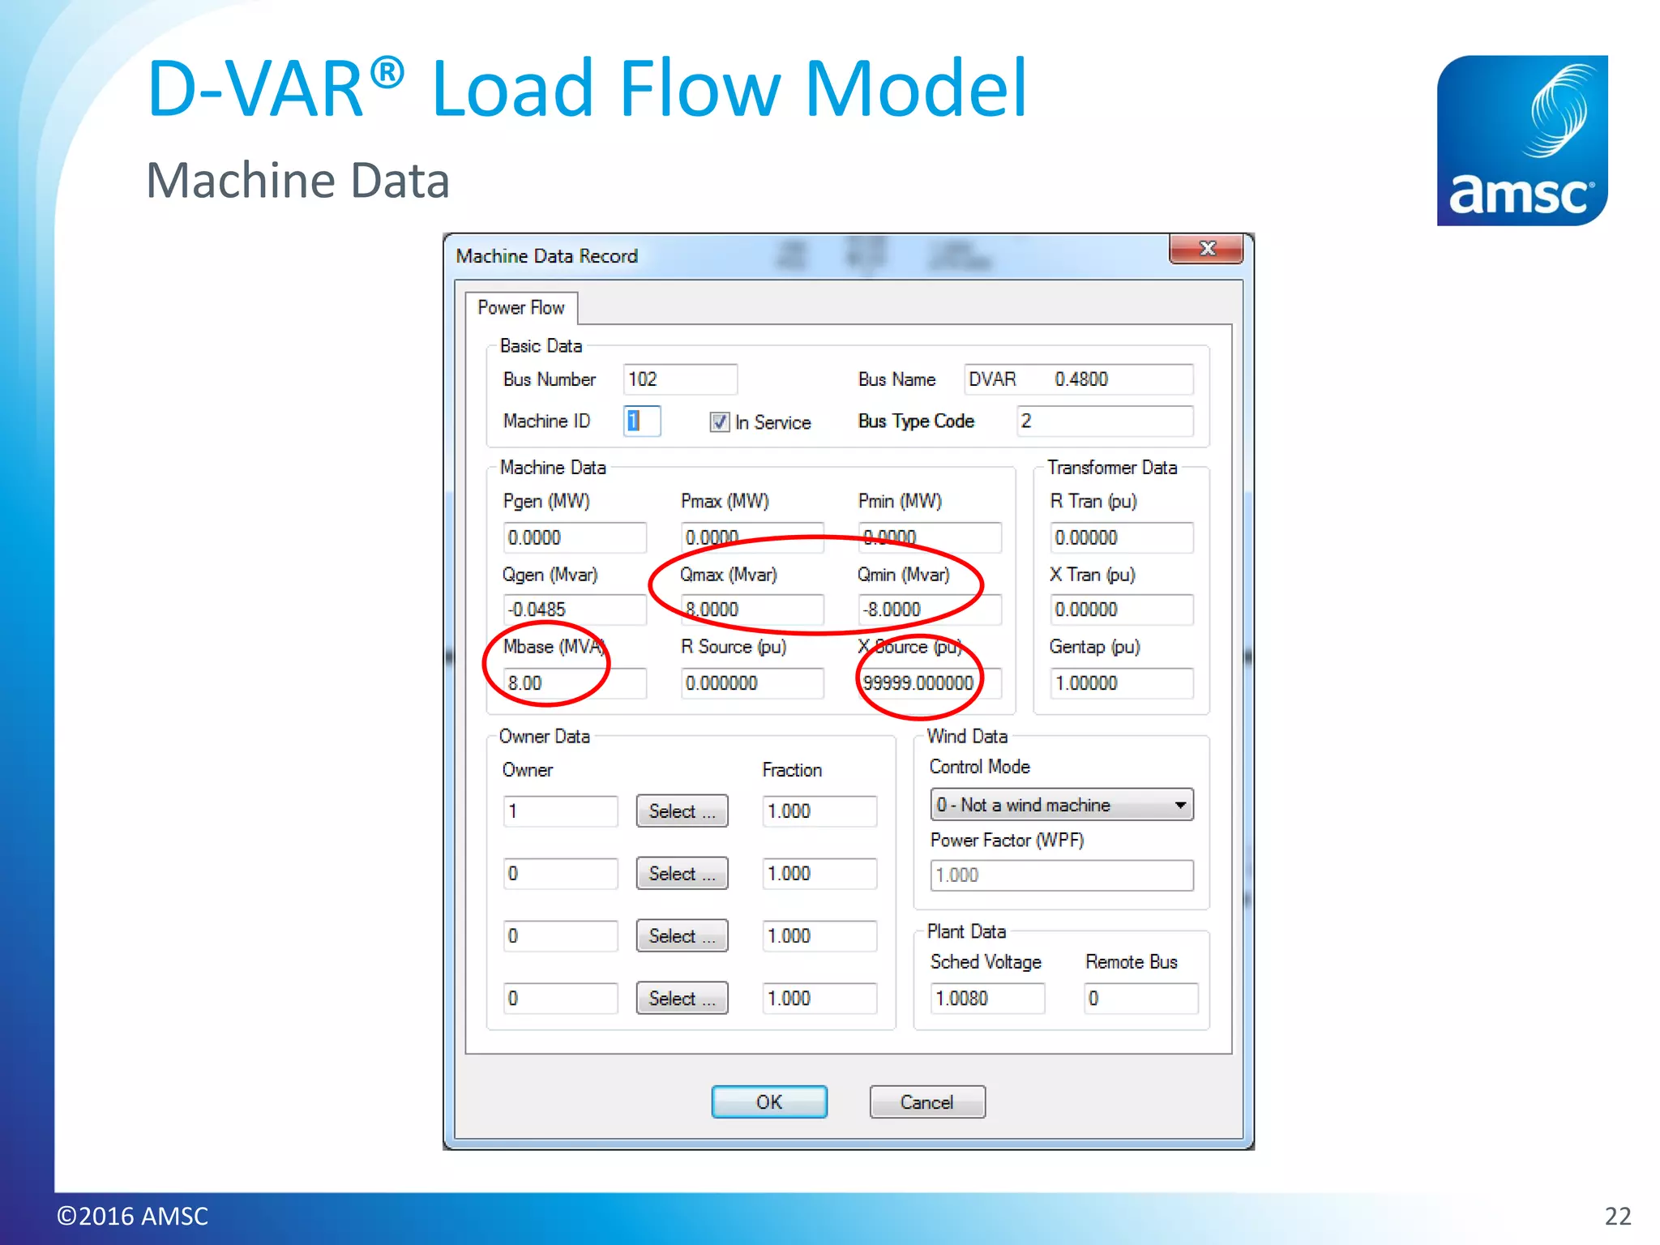
Task: Click the third Owner number field
Action: (560, 936)
